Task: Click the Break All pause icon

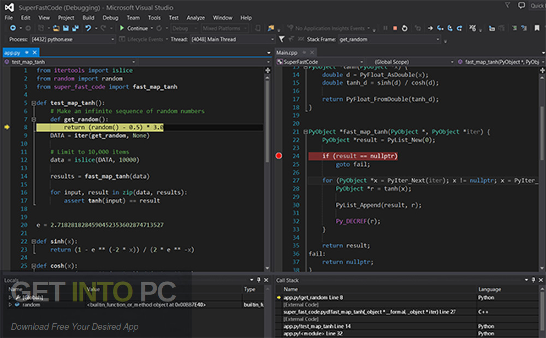Action: (x=385, y=28)
